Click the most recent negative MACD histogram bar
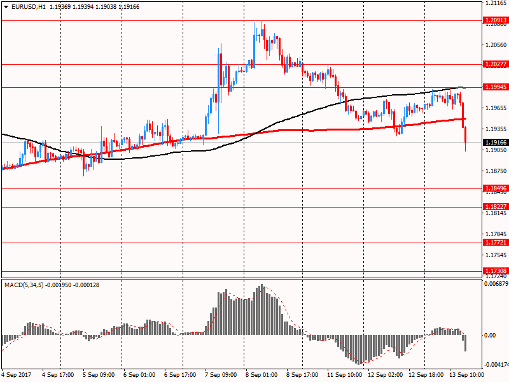The image size is (509, 382). click(x=466, y=343)
